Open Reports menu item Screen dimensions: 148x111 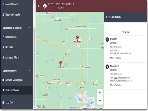coord(16,47)
